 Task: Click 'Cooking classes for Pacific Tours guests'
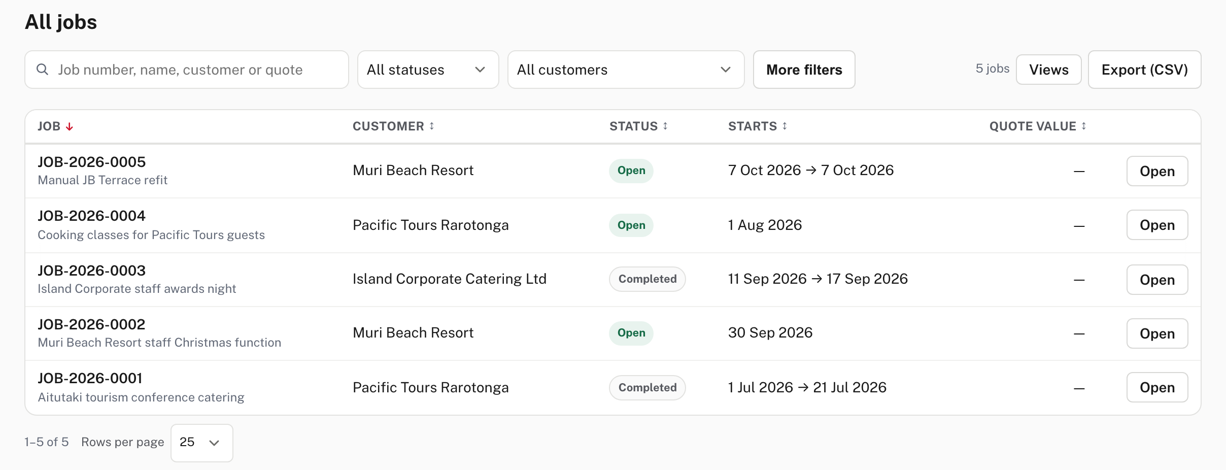tap(151, 235)
